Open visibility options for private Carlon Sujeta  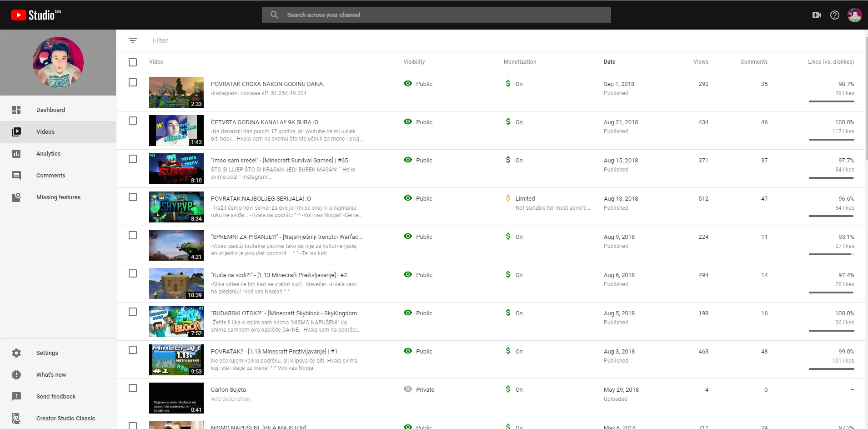(x=419, y=390)
